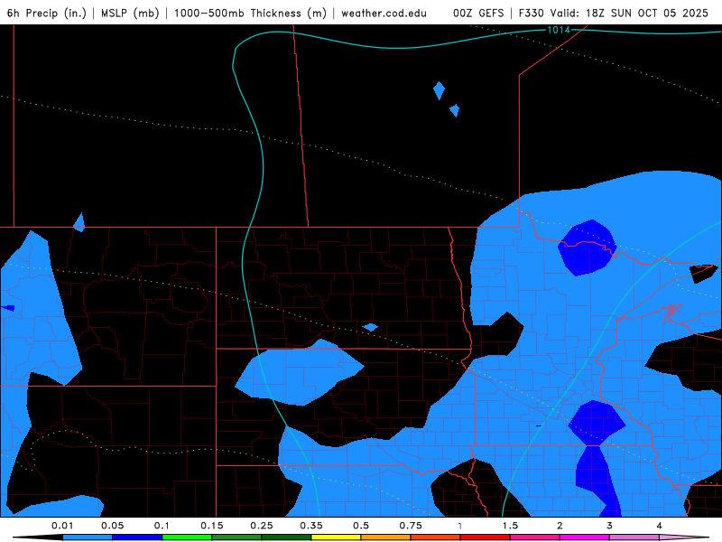Click the "1000-500mb Thickness (m)" header label
The width and height of the screenshot is (722, 542).
click(x=250, y=13)
